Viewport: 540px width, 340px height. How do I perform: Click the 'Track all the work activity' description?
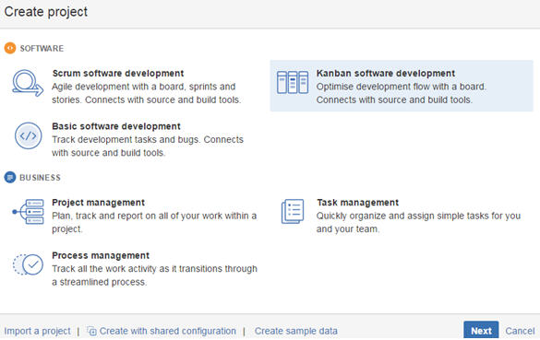155,276
